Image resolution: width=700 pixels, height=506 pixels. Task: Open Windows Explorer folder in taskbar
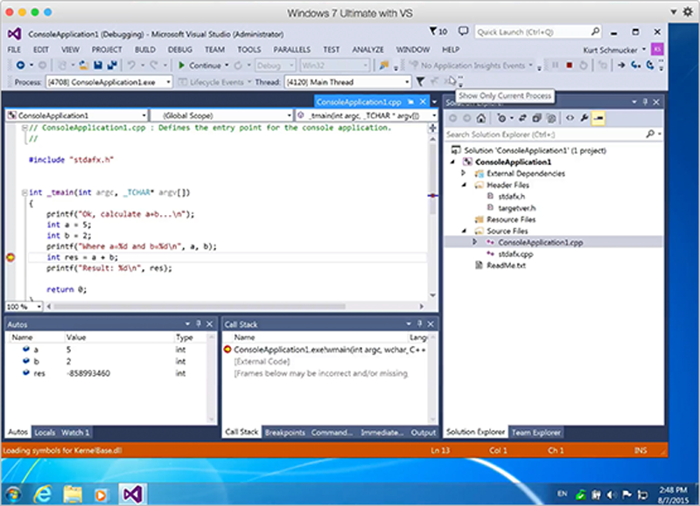(x=73, y=494)
